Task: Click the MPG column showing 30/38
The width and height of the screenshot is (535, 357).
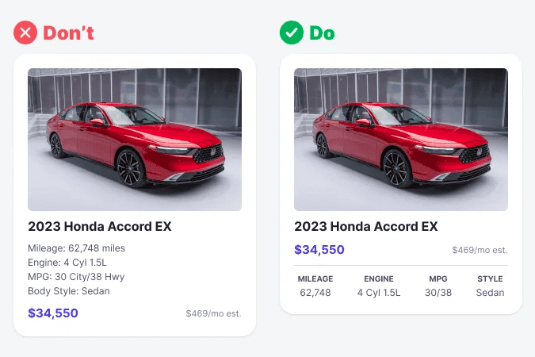Action: click(438, 286)
